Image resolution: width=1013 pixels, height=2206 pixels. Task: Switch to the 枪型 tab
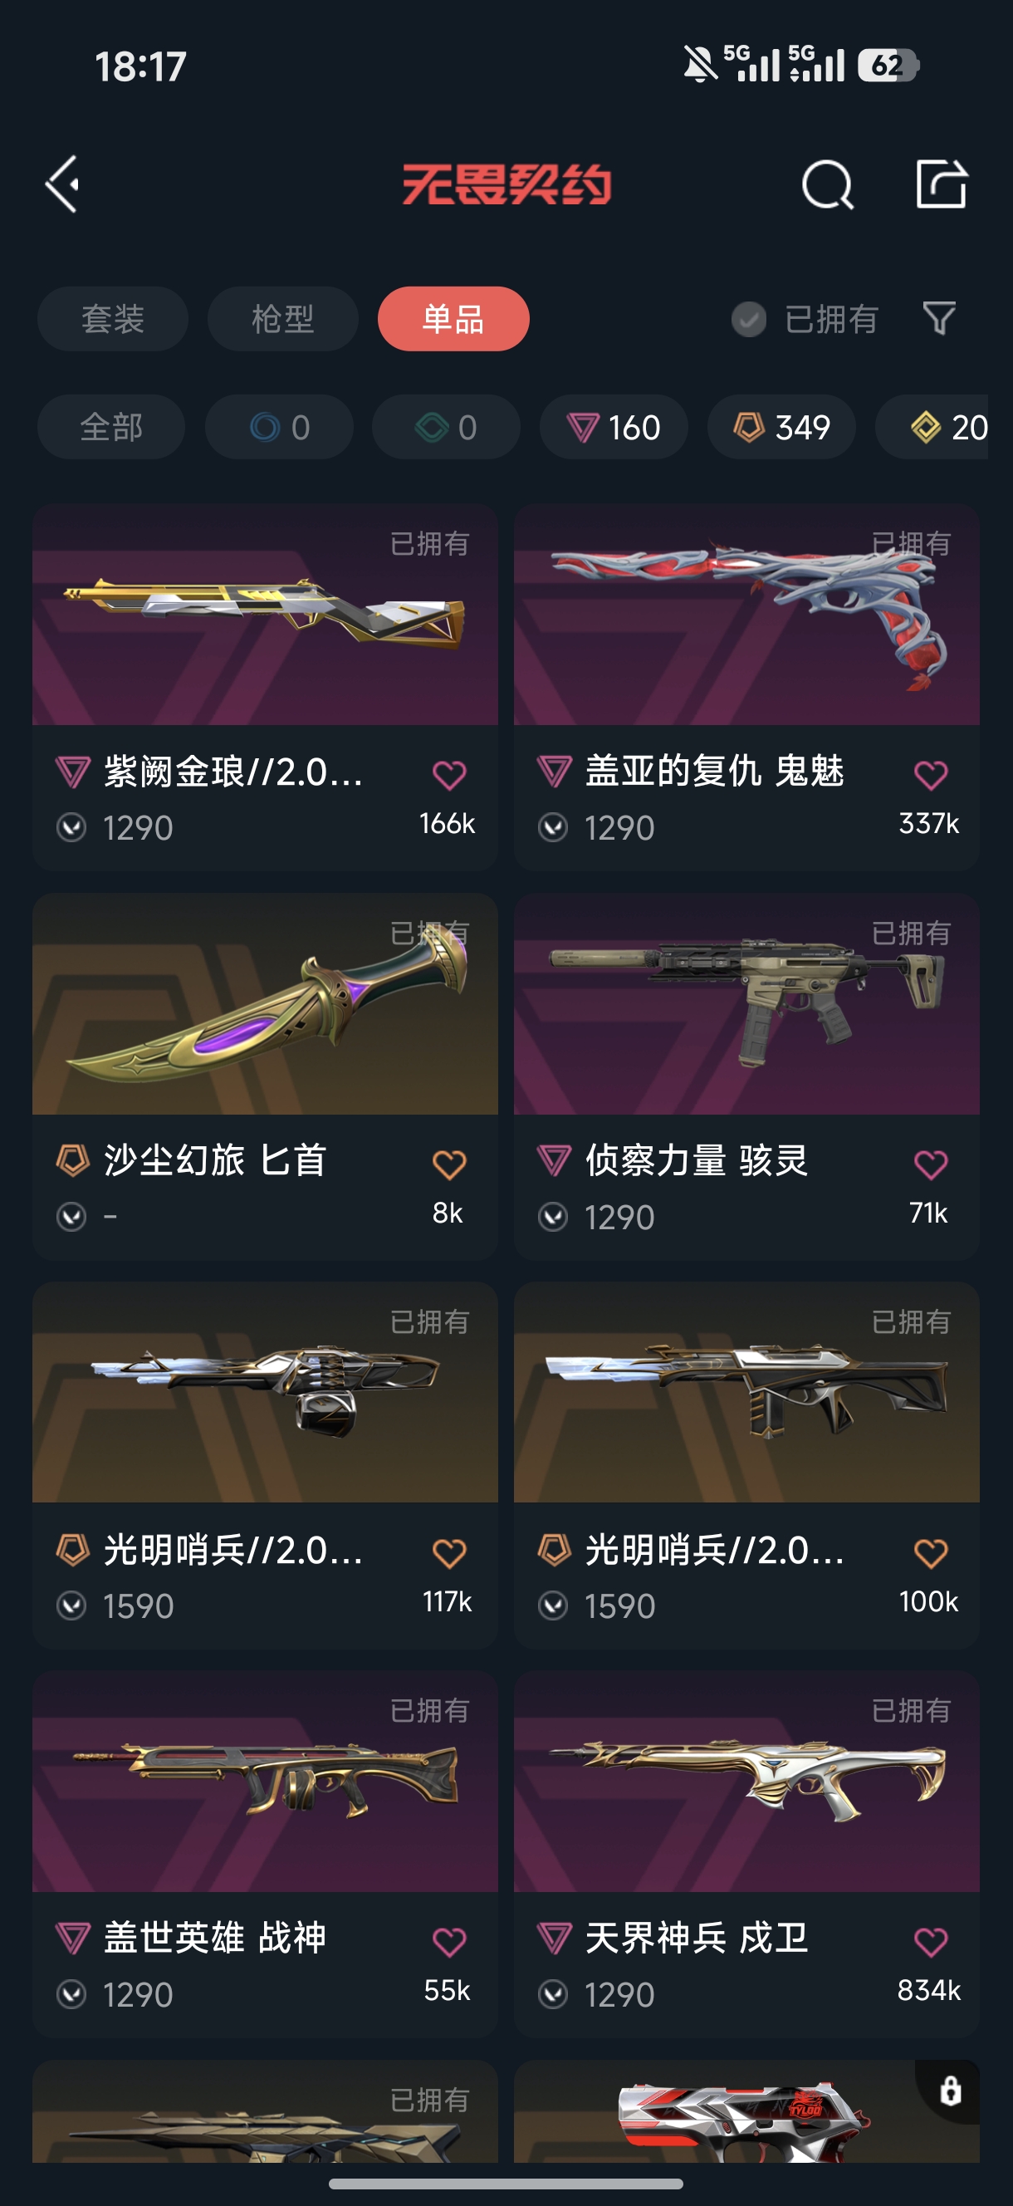282,319
